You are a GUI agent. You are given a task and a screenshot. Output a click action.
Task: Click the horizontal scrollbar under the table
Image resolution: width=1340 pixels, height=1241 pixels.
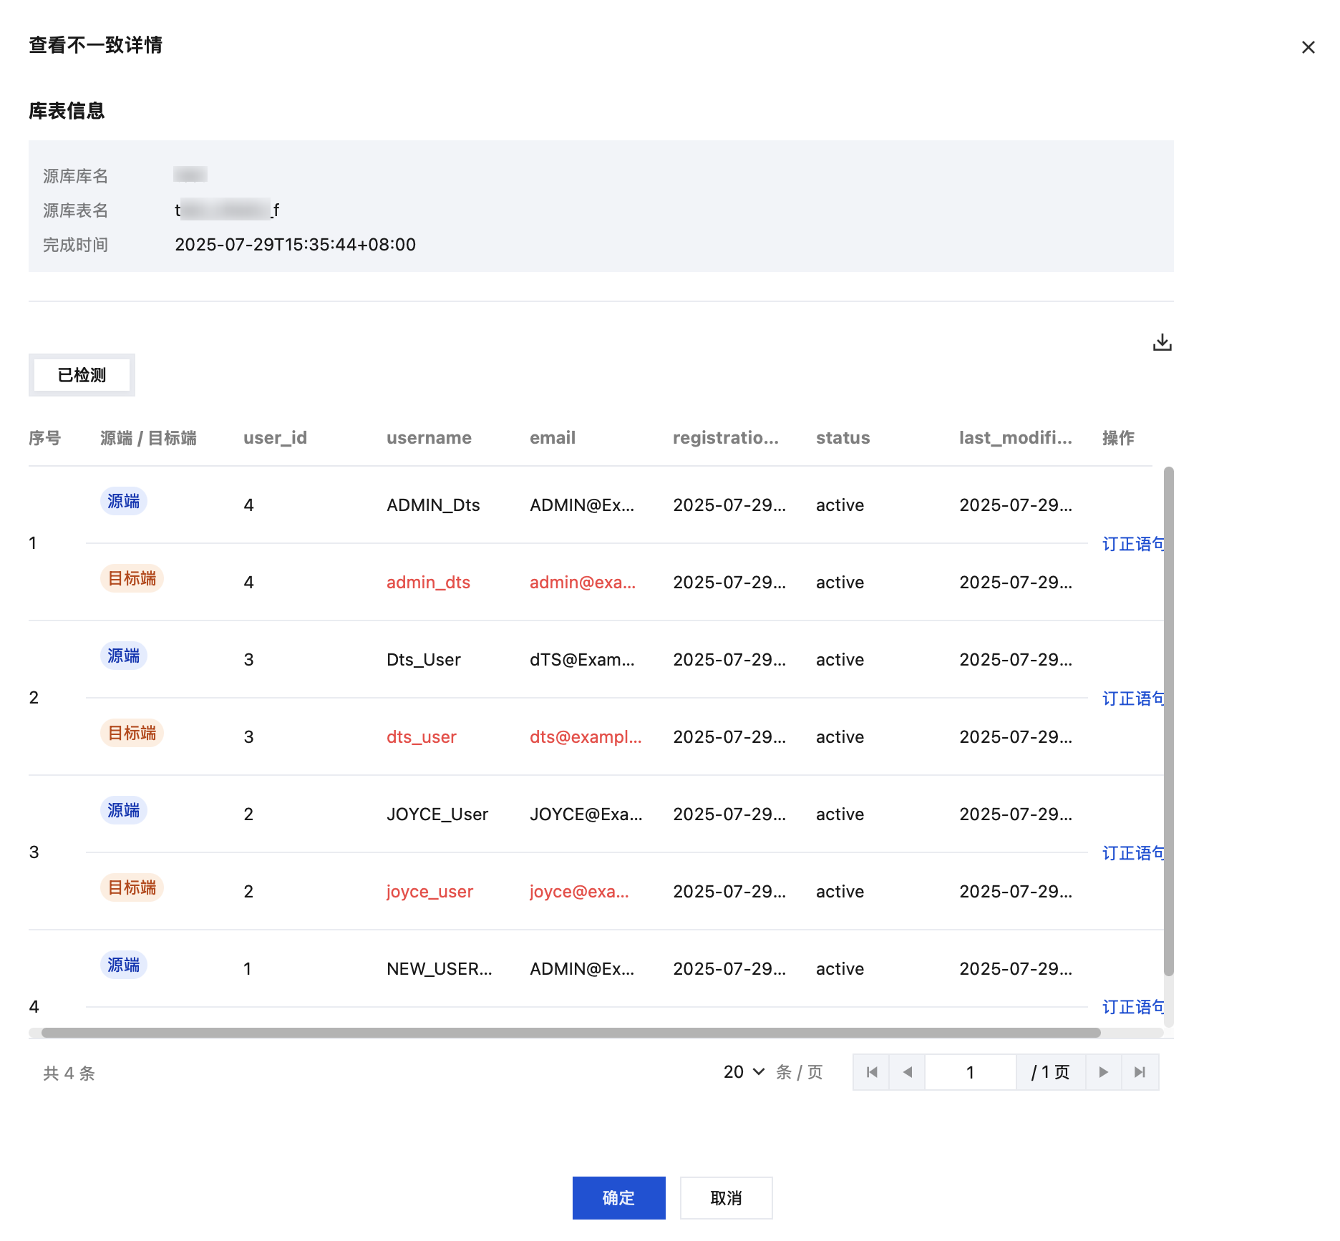pyautogui.click(x=571, y=1033)
